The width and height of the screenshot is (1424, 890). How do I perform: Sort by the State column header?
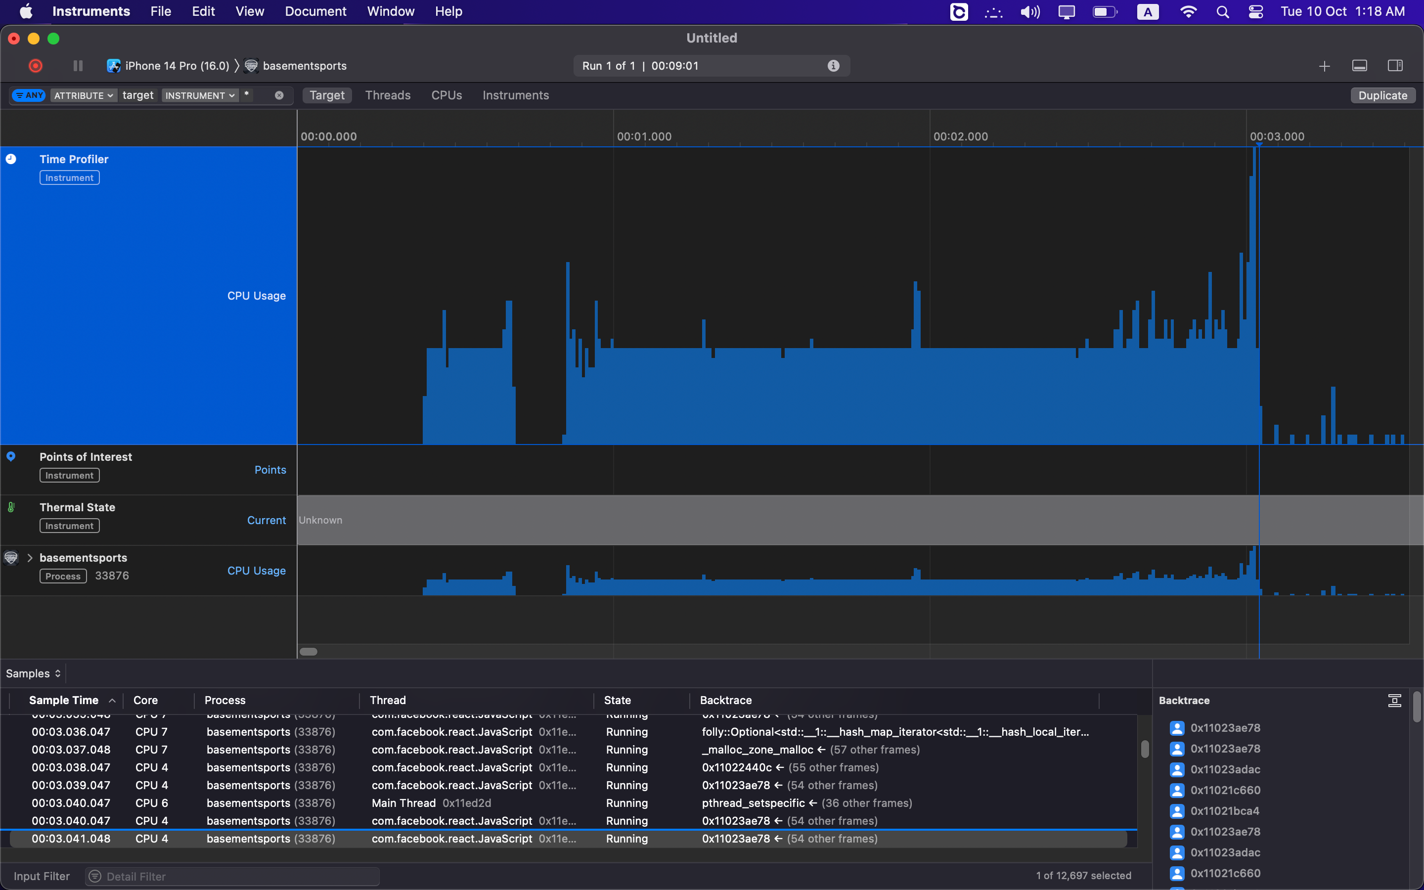[x=617, y=701]
